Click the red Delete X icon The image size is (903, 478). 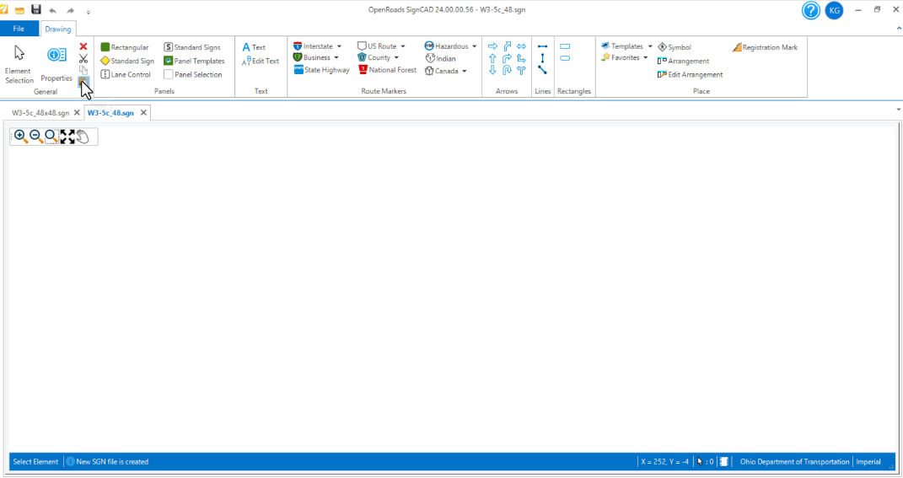(83, 46)
